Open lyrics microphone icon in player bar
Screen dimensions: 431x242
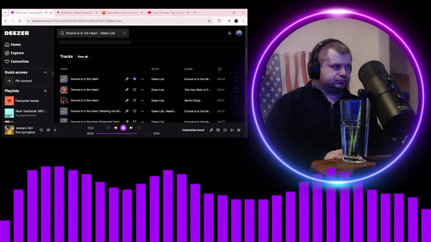tap(211, 130)
